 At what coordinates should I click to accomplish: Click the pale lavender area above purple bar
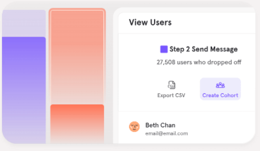click(x=24, y=23)
